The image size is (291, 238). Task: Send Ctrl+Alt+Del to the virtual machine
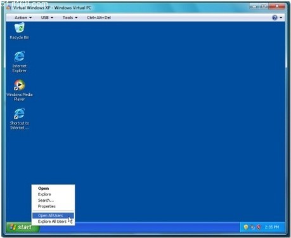[x=99, y=18]
